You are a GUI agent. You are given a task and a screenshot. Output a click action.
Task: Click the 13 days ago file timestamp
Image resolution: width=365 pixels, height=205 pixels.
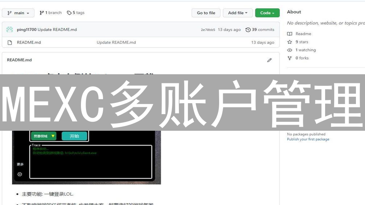263,42
